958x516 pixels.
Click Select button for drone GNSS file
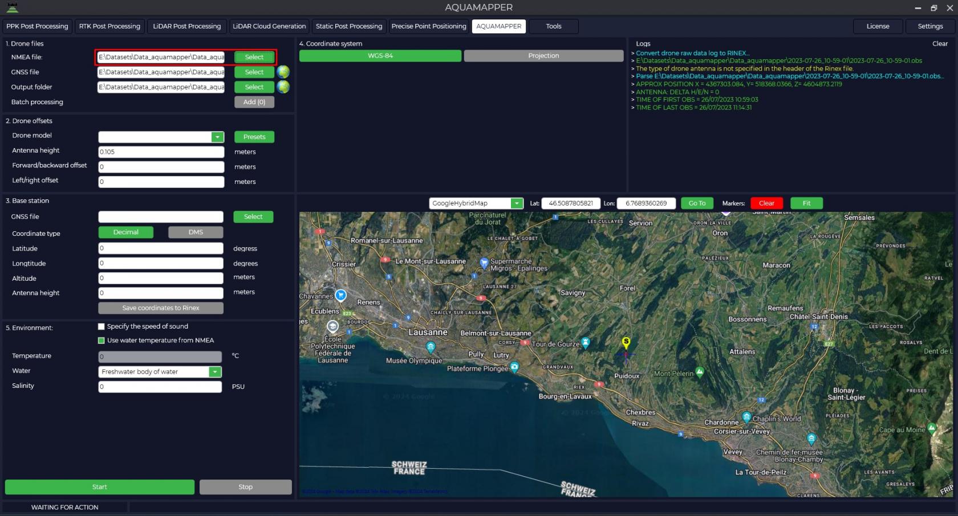[254, 72]
